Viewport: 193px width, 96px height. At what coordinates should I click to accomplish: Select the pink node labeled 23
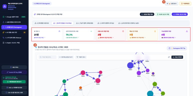click(98, 80)
